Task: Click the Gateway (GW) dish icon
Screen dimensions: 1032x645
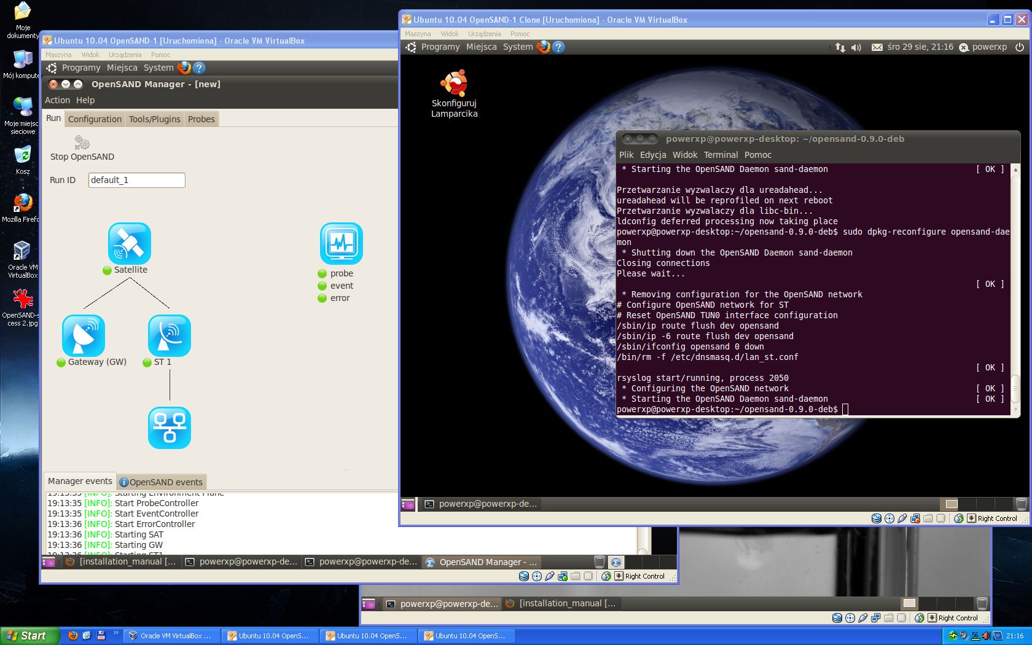Action: (x=84, y=335)
